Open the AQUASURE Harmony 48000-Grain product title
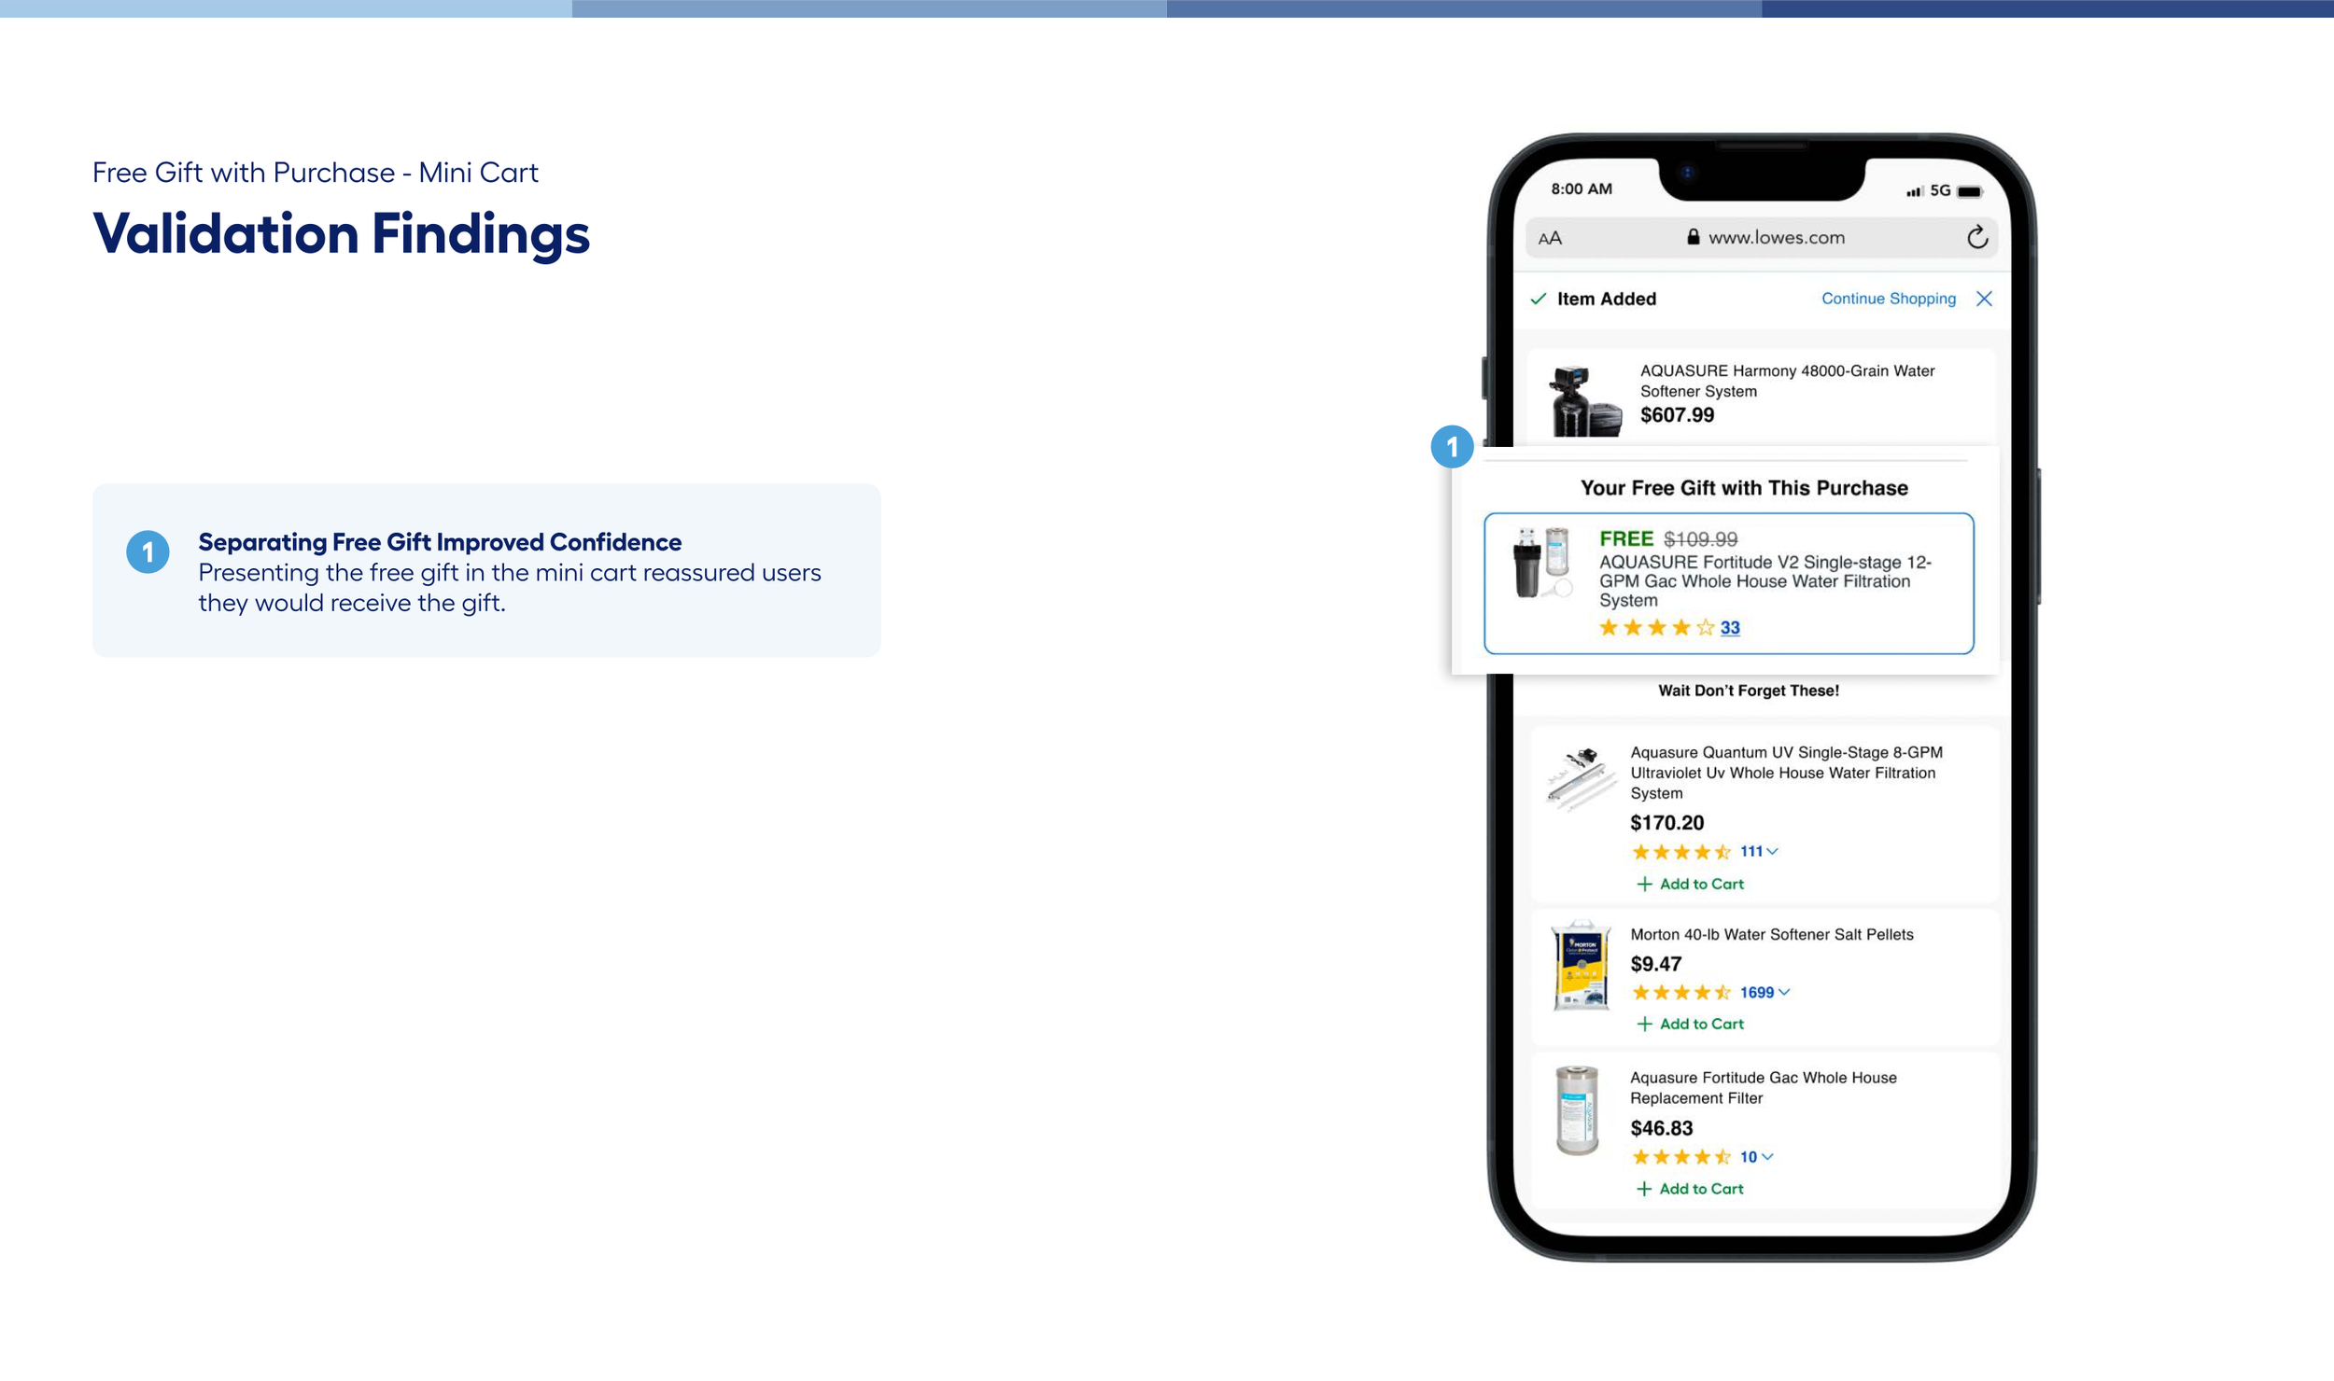2334x1381 pixels. point(1787,381)
